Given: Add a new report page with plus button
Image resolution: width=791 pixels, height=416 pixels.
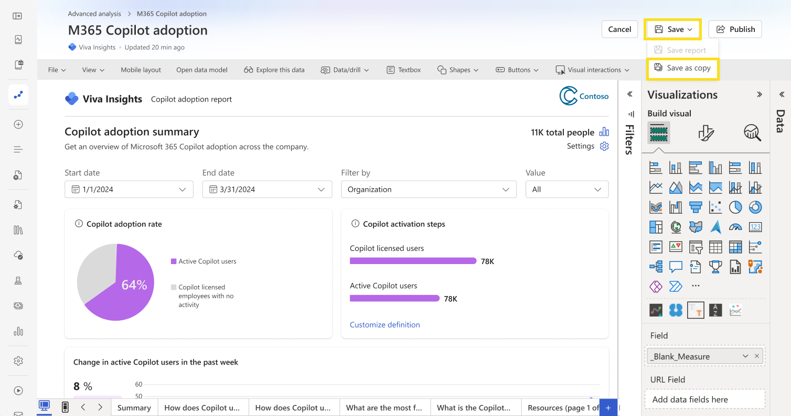Looking at the screenshot, I should coord(607,407).
